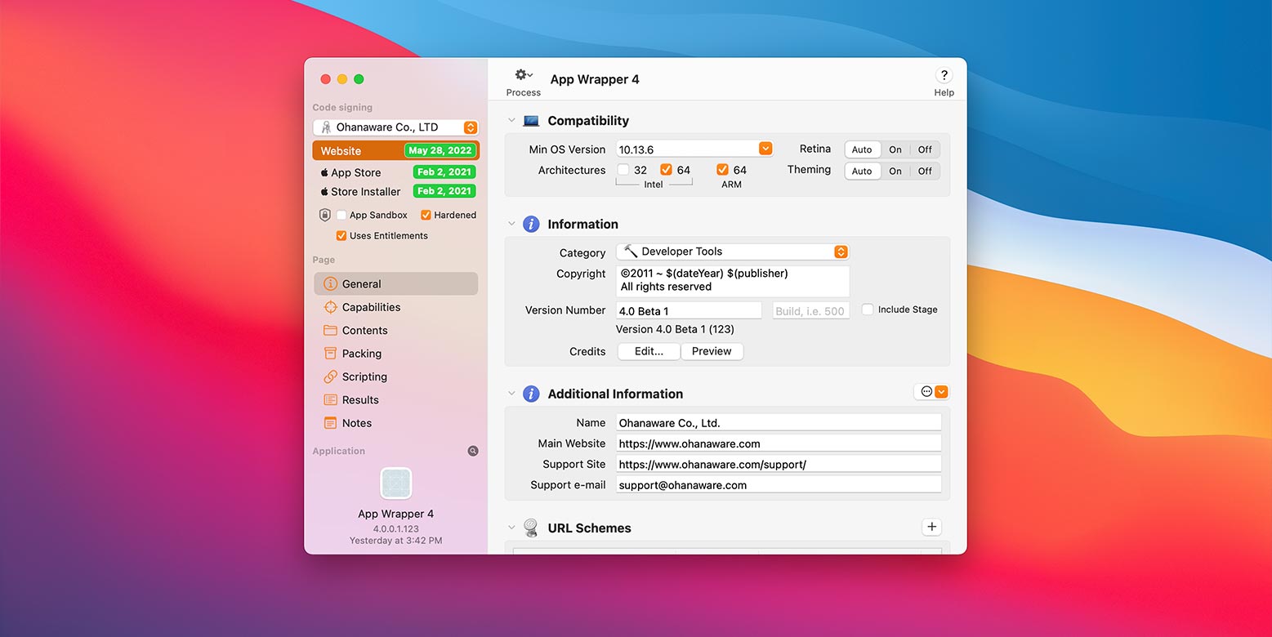The width and height of the screenshot is (1272, 637).
Task: Disable the Hardened checkbox
Action: [426, 215]
